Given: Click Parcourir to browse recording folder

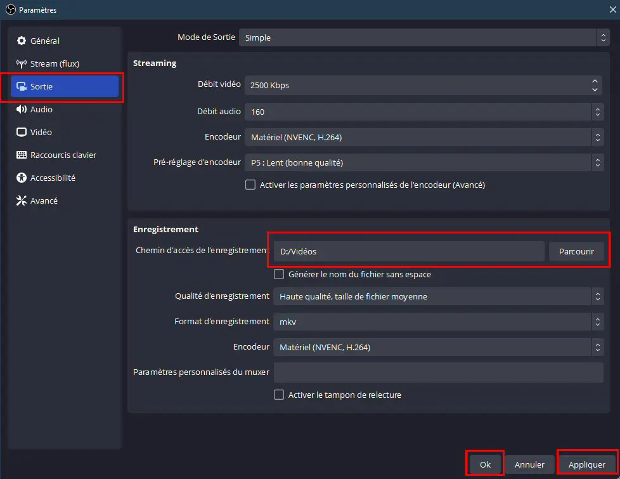Looking at the screenshot, I should point(576,251).
